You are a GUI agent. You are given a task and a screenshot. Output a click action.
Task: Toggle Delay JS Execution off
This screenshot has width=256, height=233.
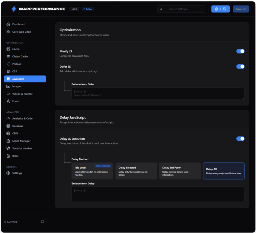point(240,138)
